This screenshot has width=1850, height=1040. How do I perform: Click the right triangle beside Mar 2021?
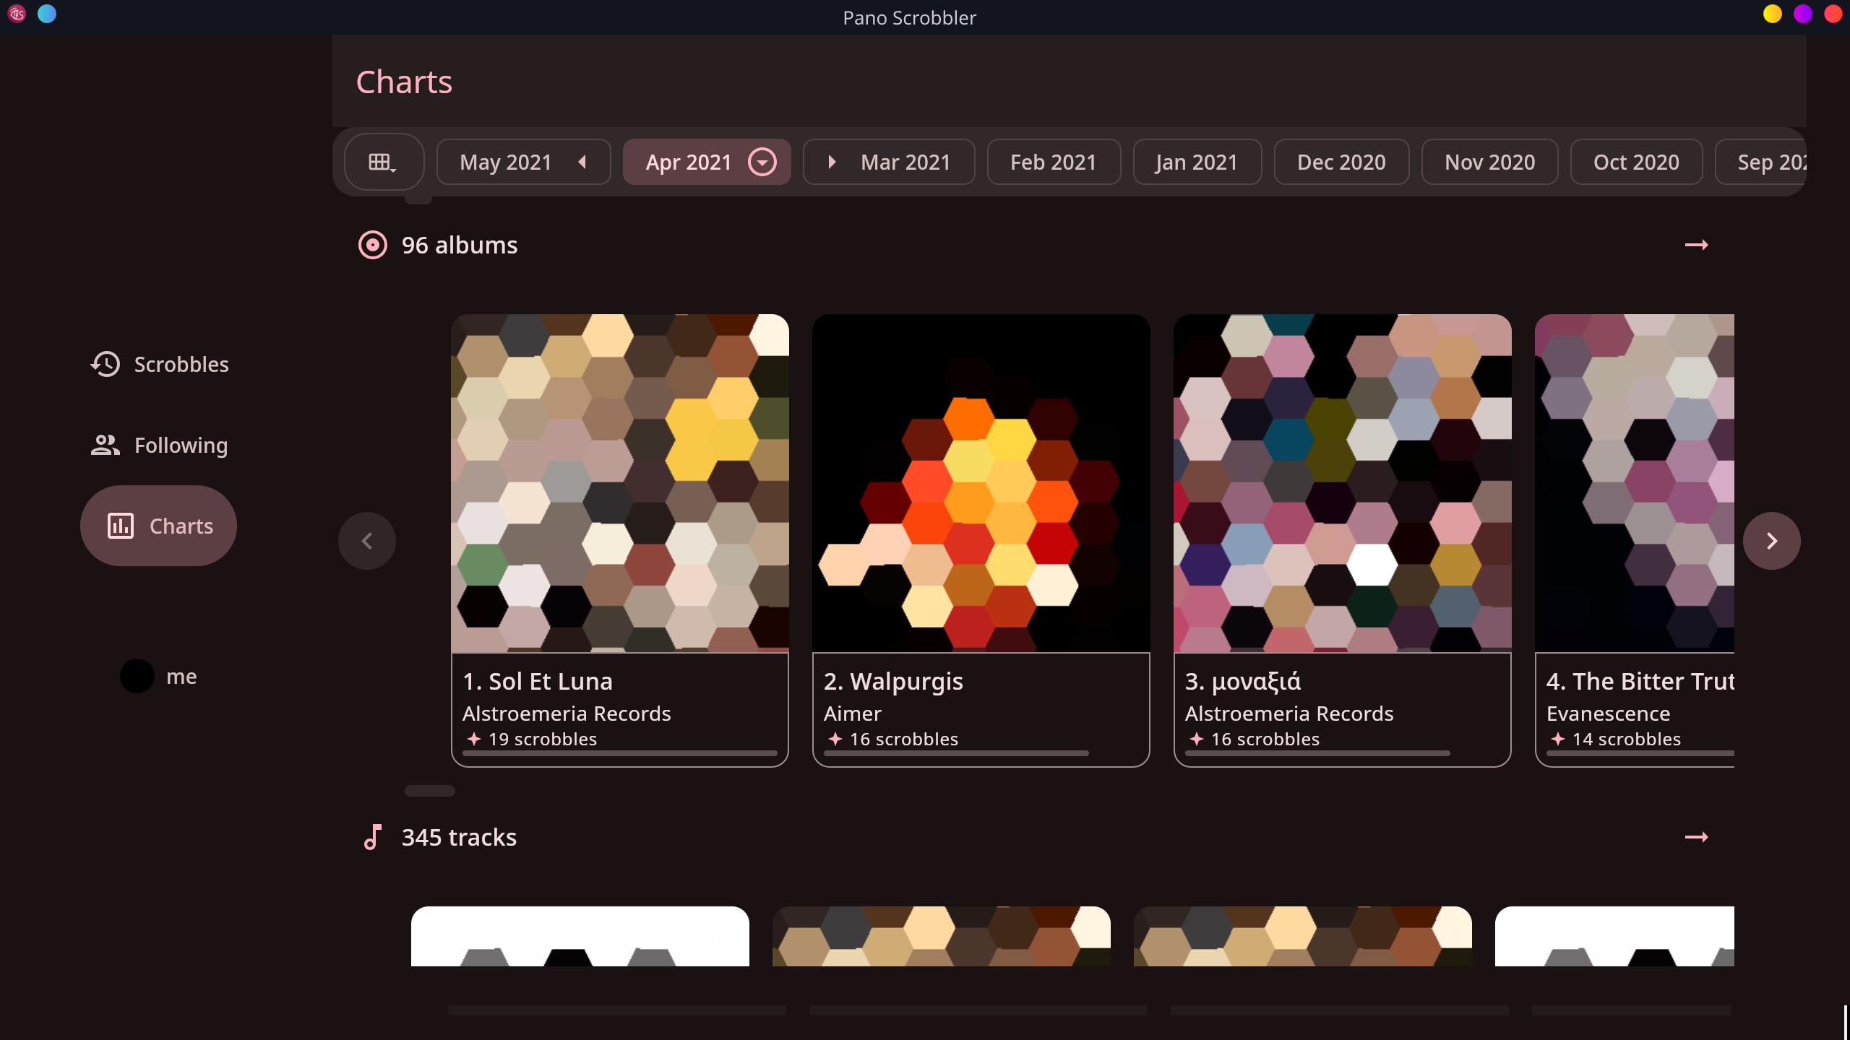(832, 162)
